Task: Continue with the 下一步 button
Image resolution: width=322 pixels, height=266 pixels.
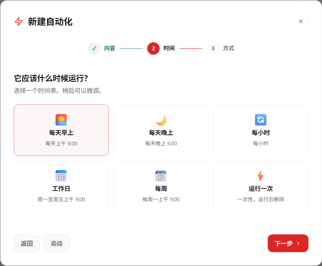Action: tap(288, 243)
